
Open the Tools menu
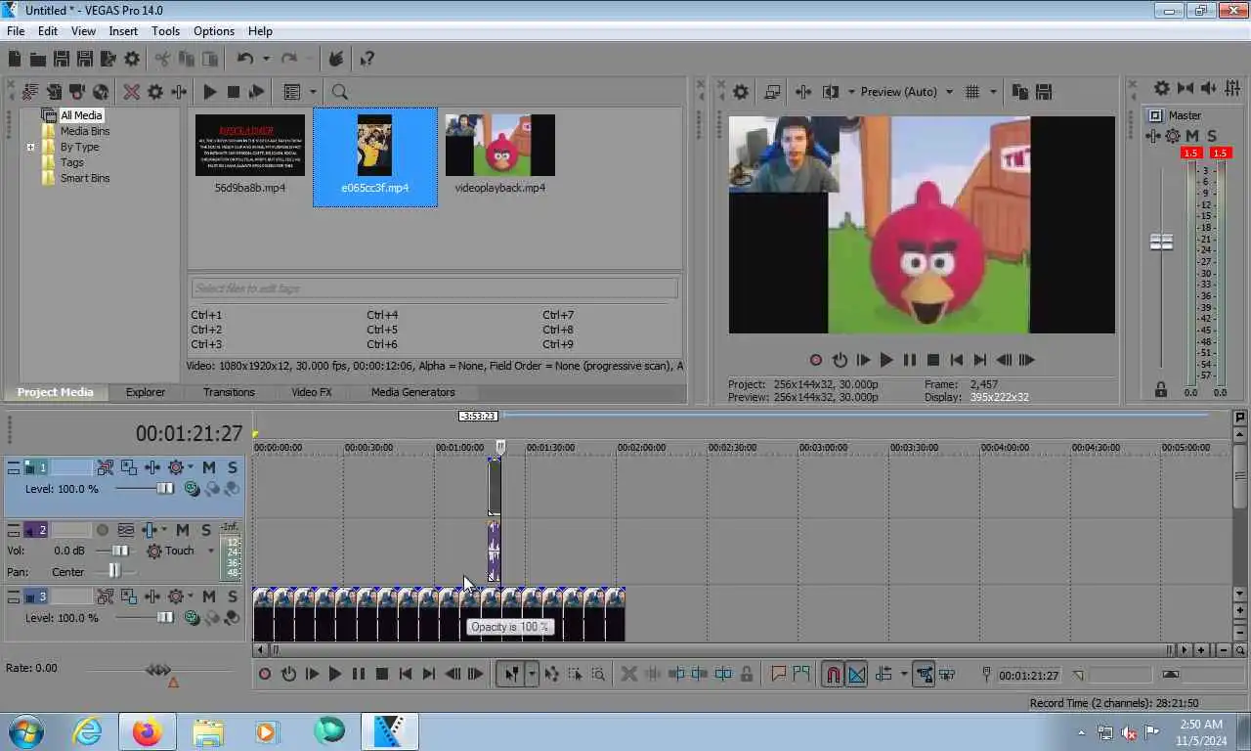point(165,31)
